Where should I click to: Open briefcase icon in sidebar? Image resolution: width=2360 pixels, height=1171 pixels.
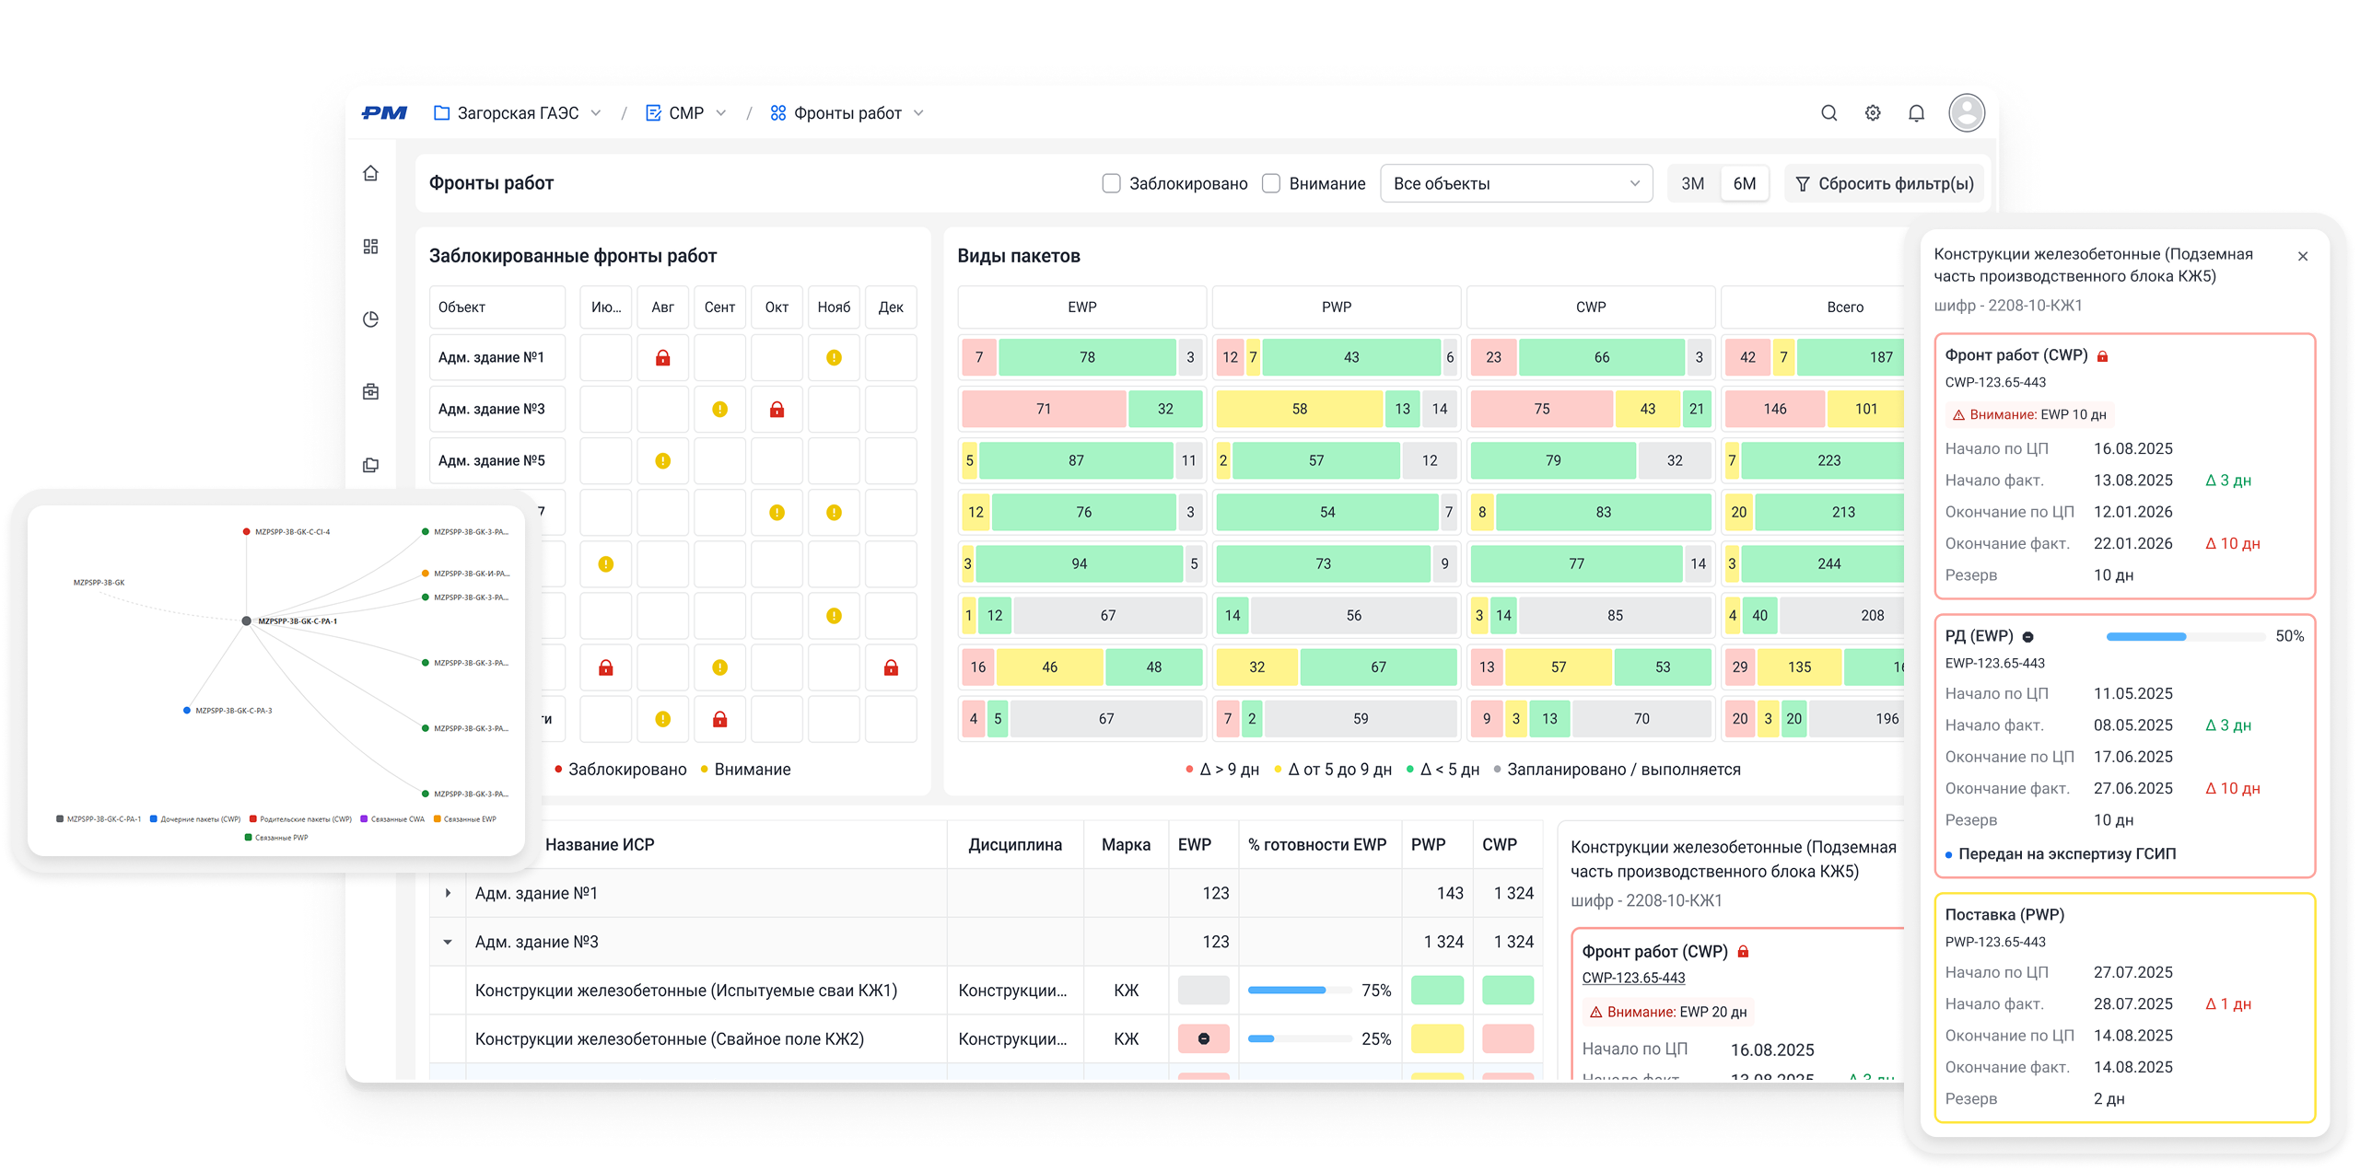click(370, 392)
